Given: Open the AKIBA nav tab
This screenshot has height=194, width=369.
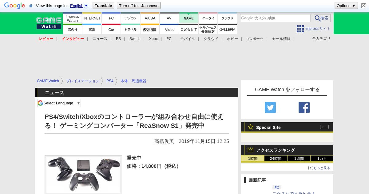Looking at the screenshot, I should [x=150, y=18].
